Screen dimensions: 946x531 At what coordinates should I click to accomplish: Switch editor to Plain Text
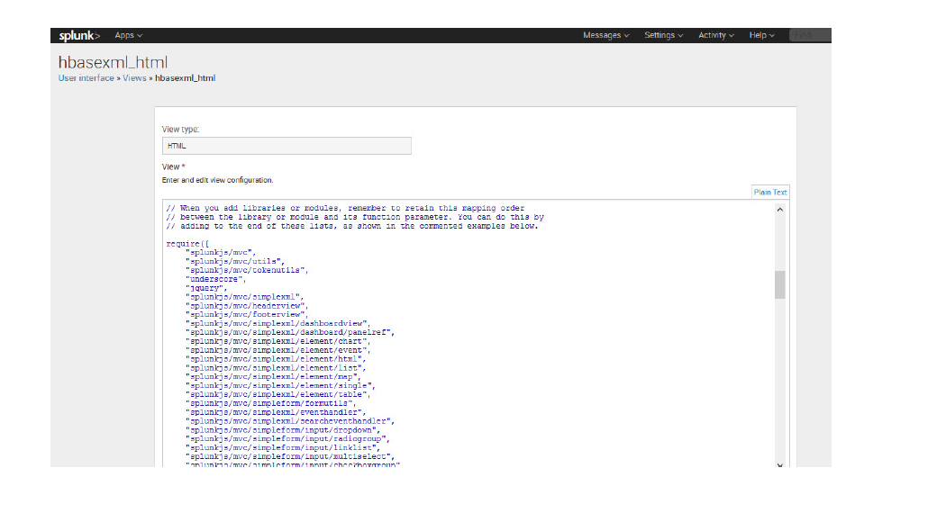pos(770,192)
